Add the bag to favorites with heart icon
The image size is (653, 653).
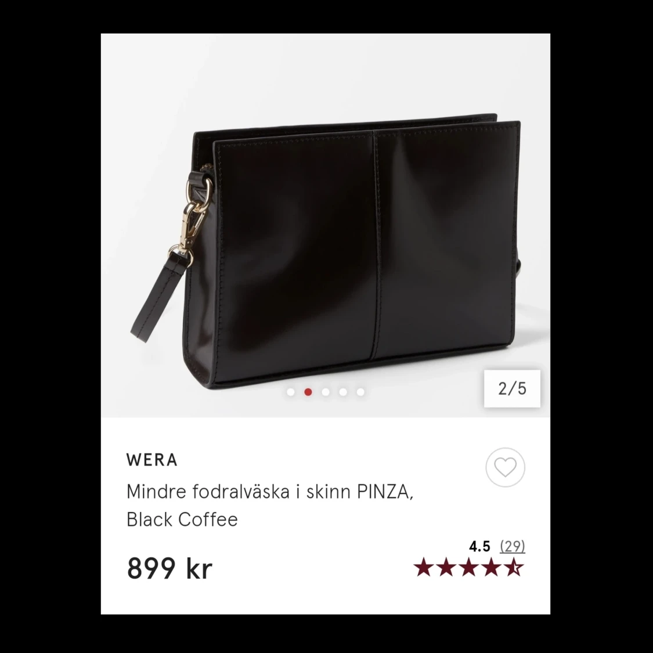pyautogui.click(x=505, y=467)
